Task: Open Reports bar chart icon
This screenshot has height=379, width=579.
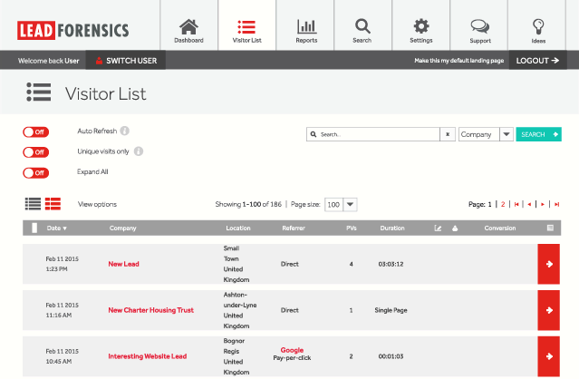Action: tap(306, 26)
